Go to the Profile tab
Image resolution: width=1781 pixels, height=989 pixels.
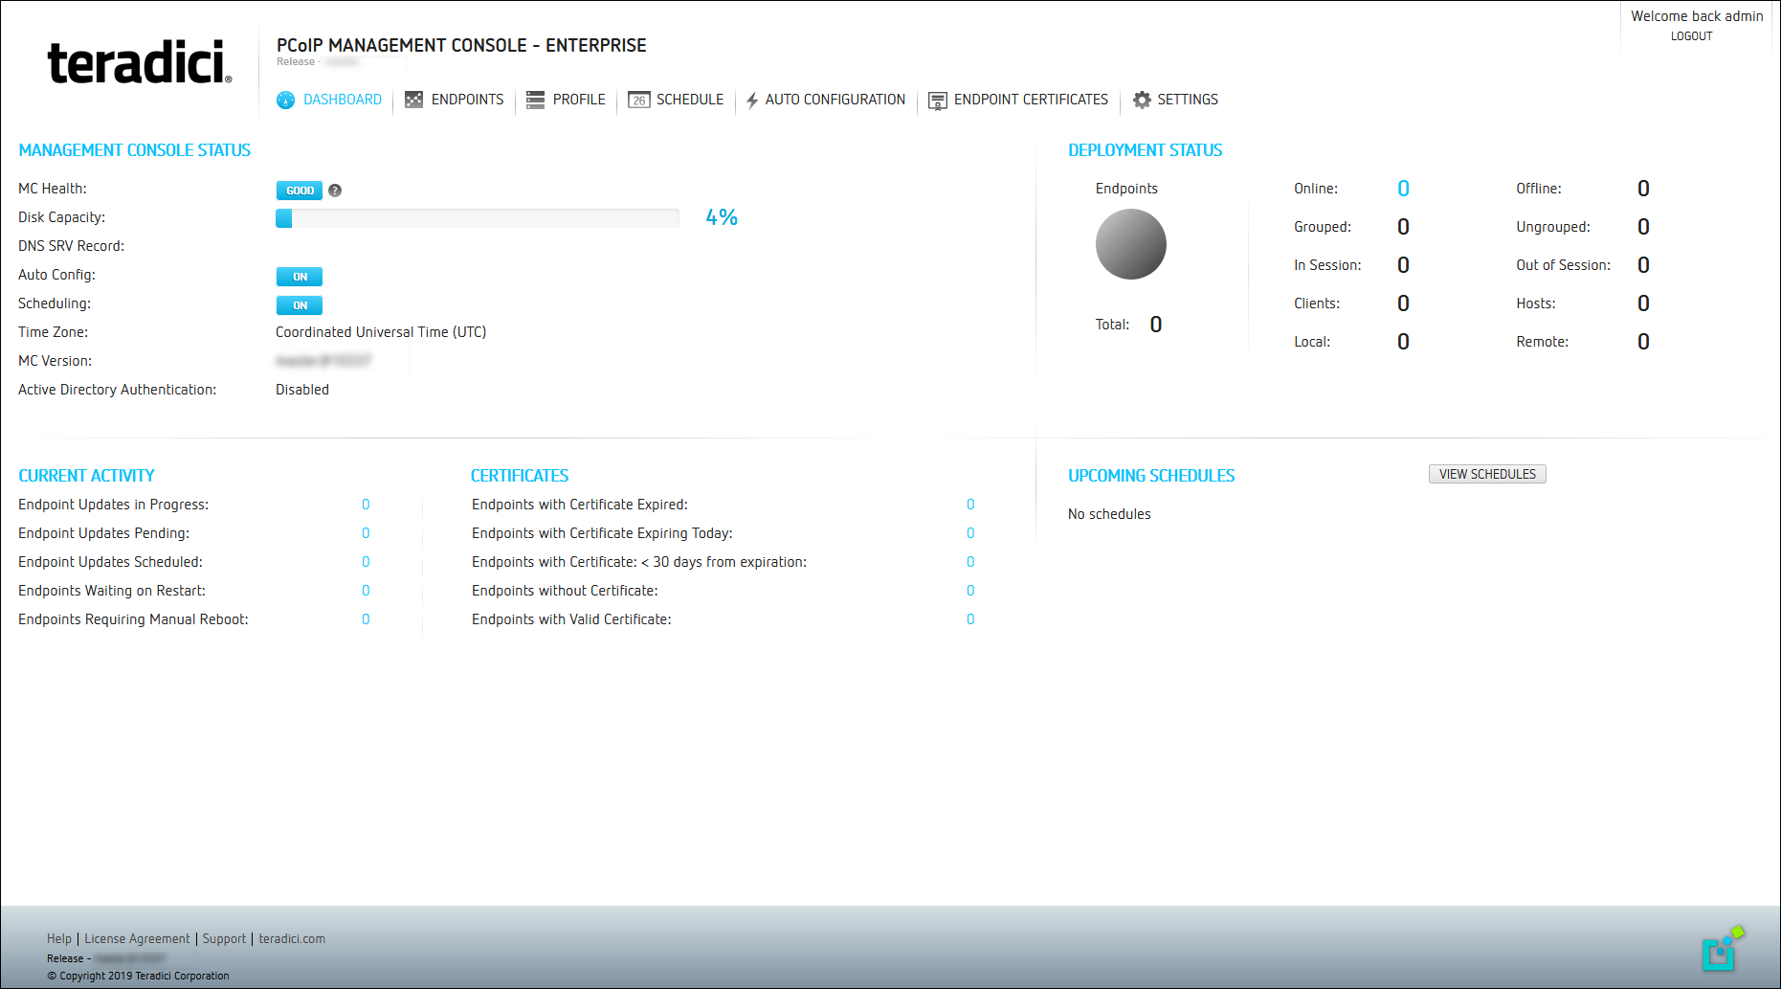(x=566, y=100)
